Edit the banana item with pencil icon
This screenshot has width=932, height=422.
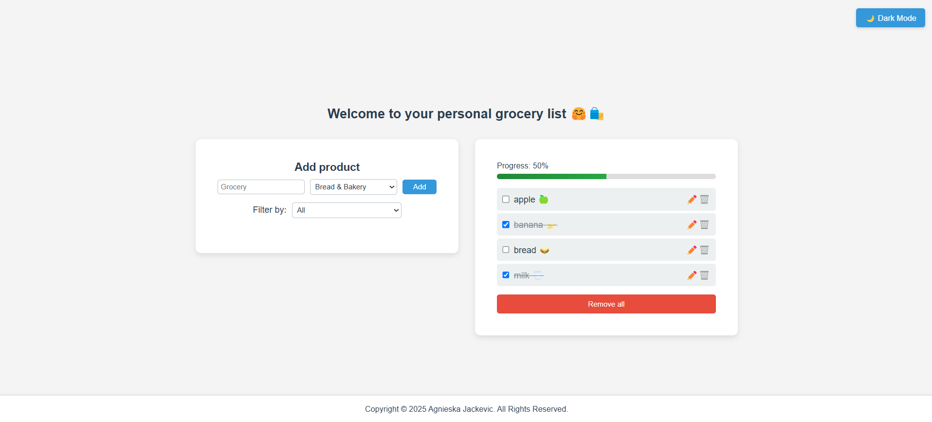point(692,225)
